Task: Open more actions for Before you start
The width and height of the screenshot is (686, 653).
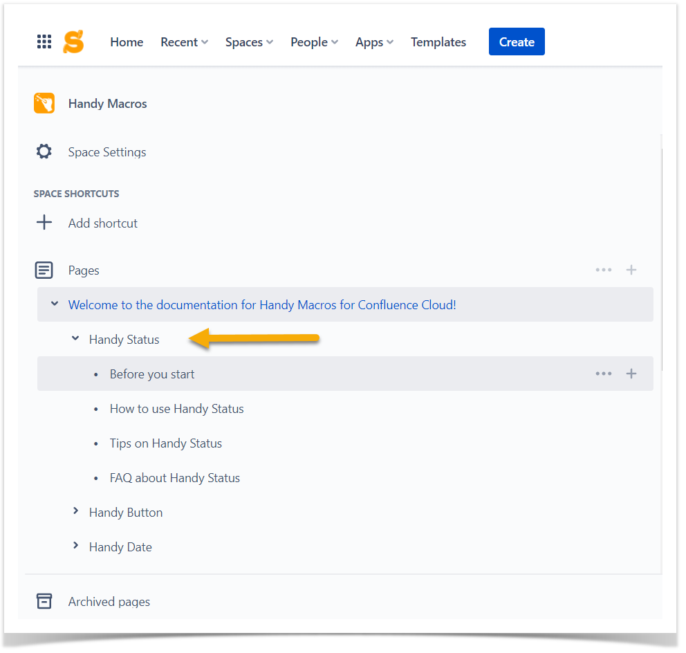Action: [603, 374]
